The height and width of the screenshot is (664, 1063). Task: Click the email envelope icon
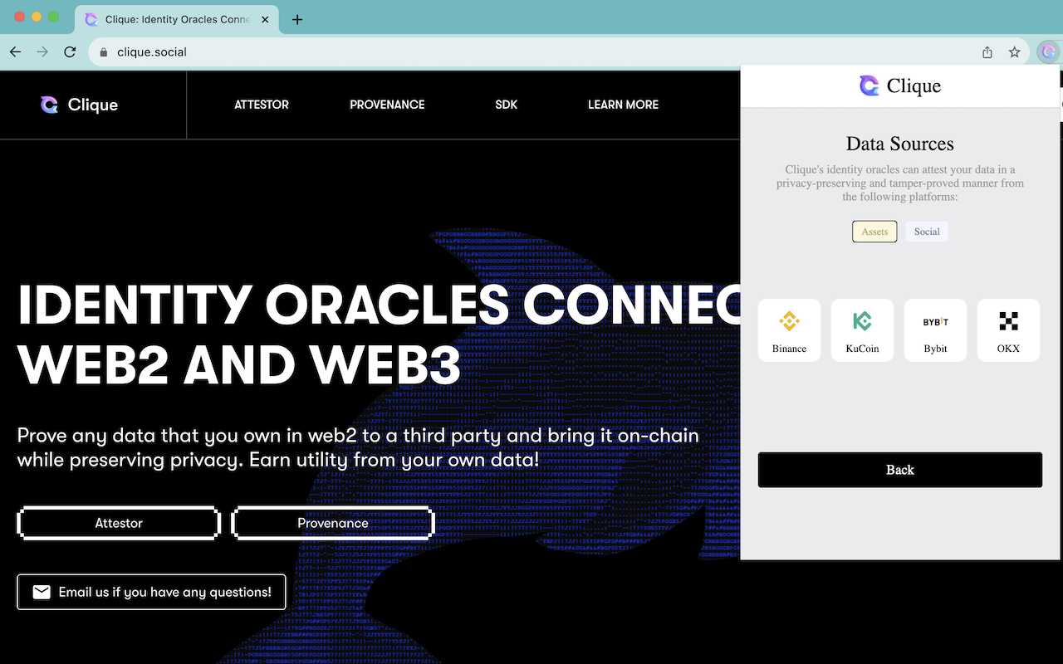(x=42, y=592)
